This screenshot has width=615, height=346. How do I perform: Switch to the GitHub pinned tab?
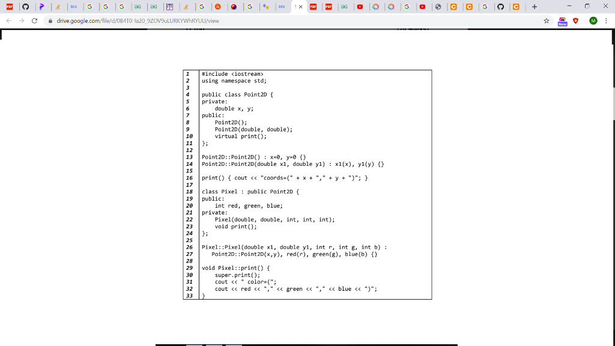point(25,6)
